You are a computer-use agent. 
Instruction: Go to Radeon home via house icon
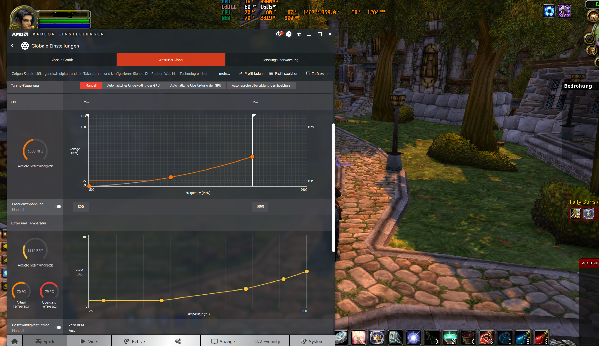[x=15, y=341]
